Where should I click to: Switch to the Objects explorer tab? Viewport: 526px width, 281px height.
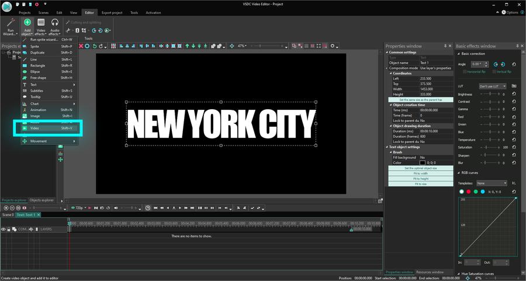coord(41,200)
